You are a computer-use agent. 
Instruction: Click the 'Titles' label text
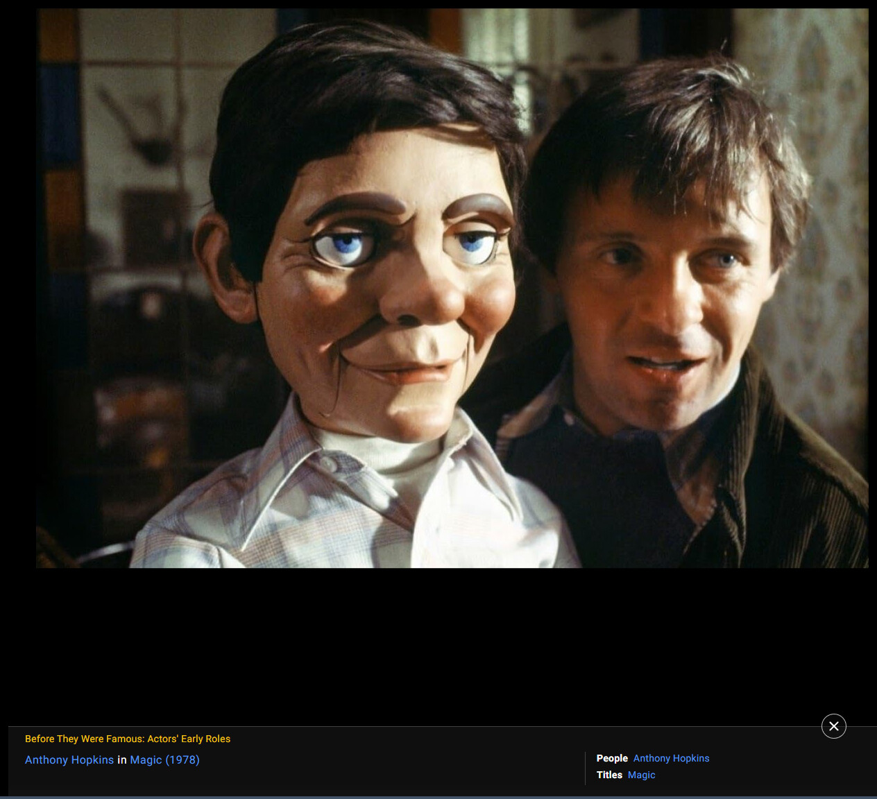[609, 775]
